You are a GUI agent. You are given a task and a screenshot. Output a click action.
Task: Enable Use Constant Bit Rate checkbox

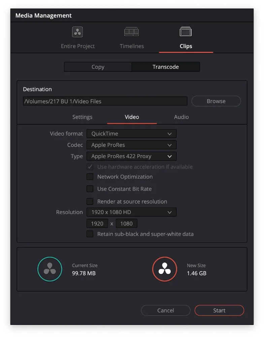(x=90, y=189)
